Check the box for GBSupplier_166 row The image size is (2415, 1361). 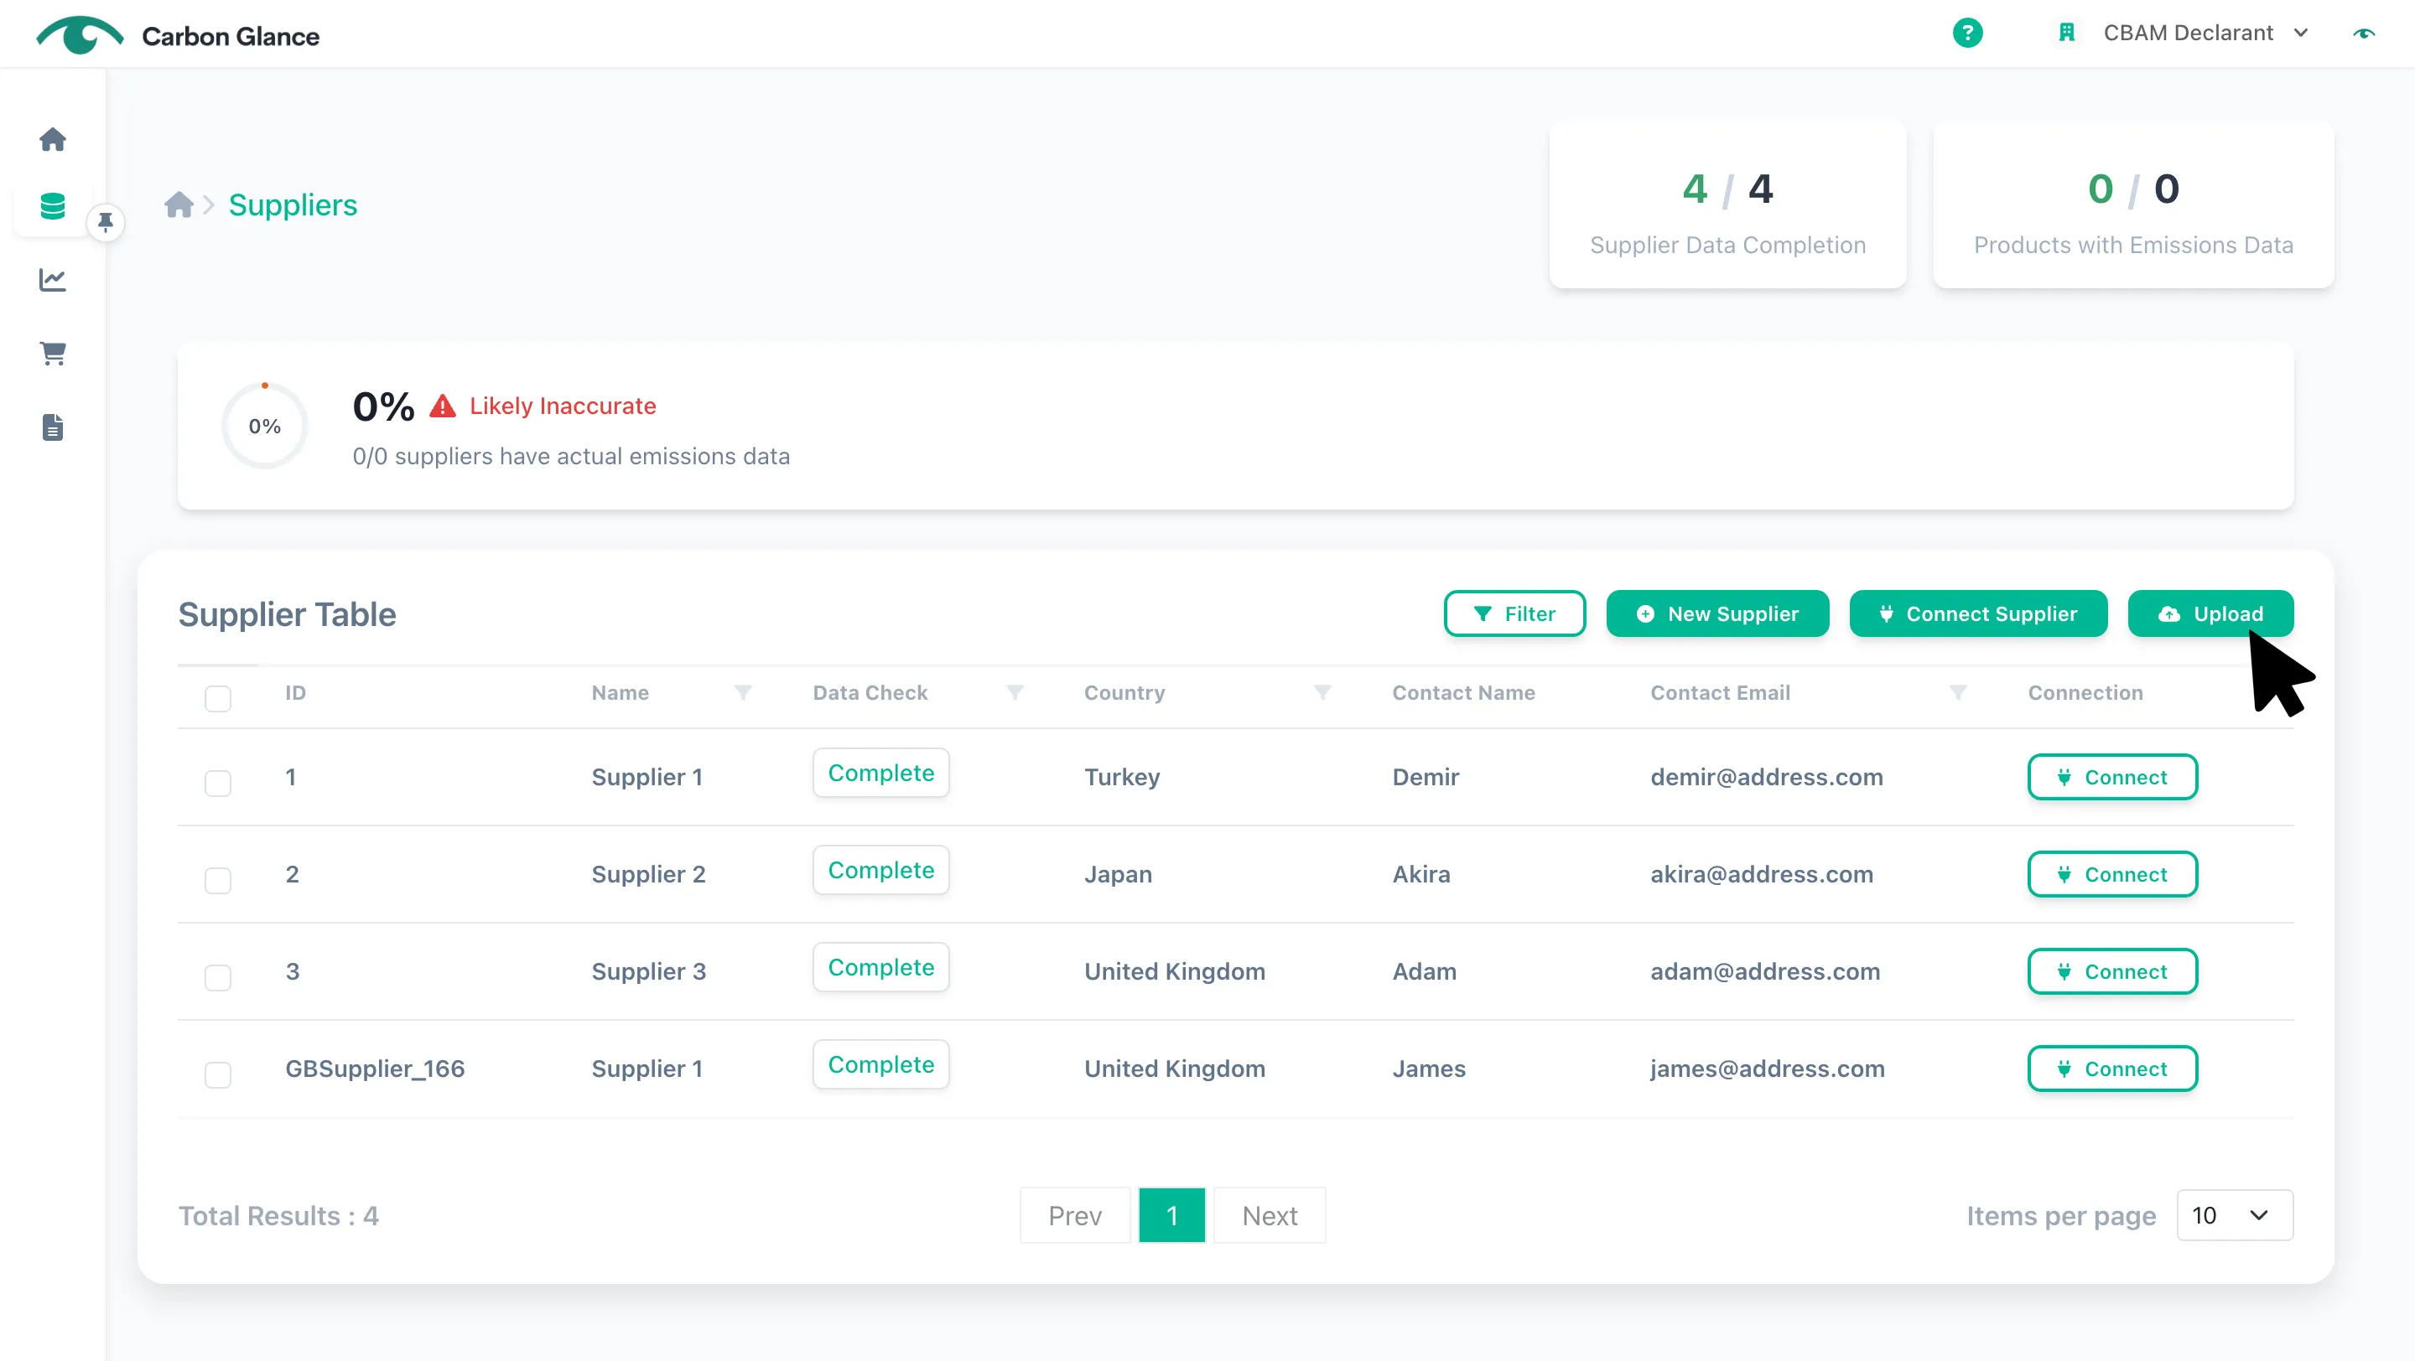(x=217, y=1074)
